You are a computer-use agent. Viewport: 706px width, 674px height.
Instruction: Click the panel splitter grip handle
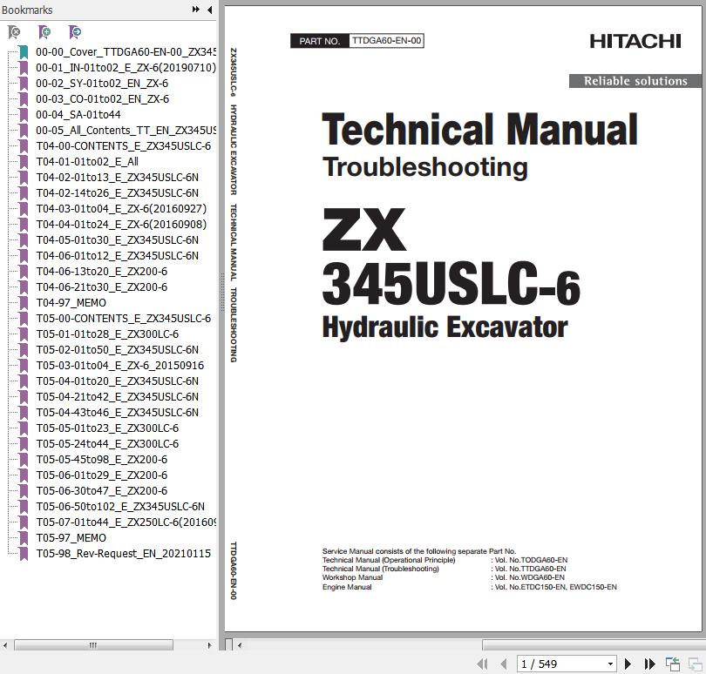[221, 293]
